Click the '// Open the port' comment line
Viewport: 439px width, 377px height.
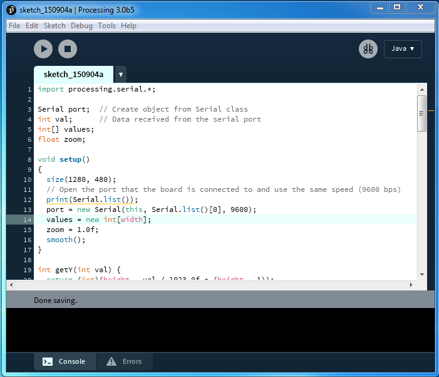click(224, 189)
